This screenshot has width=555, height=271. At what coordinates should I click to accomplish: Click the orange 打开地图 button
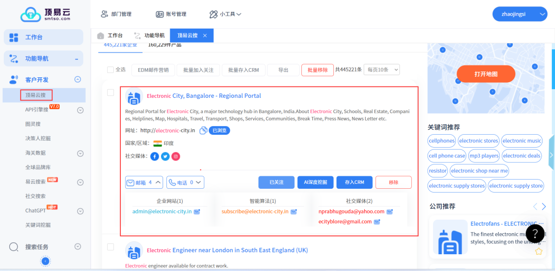pos(486,74)
